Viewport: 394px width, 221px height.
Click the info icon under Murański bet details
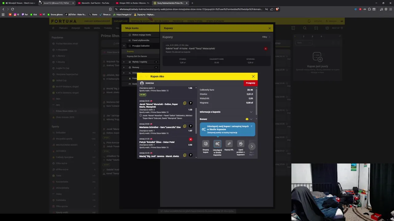141,116
